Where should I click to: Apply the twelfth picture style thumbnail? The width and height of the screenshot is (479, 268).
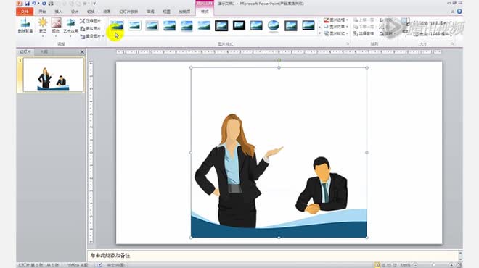(x=308, y=25)
